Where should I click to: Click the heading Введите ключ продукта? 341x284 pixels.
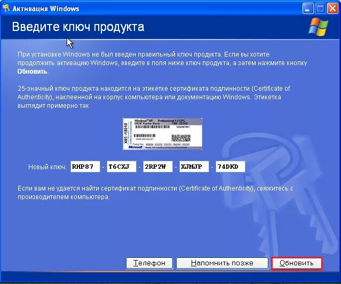(78, 27)
